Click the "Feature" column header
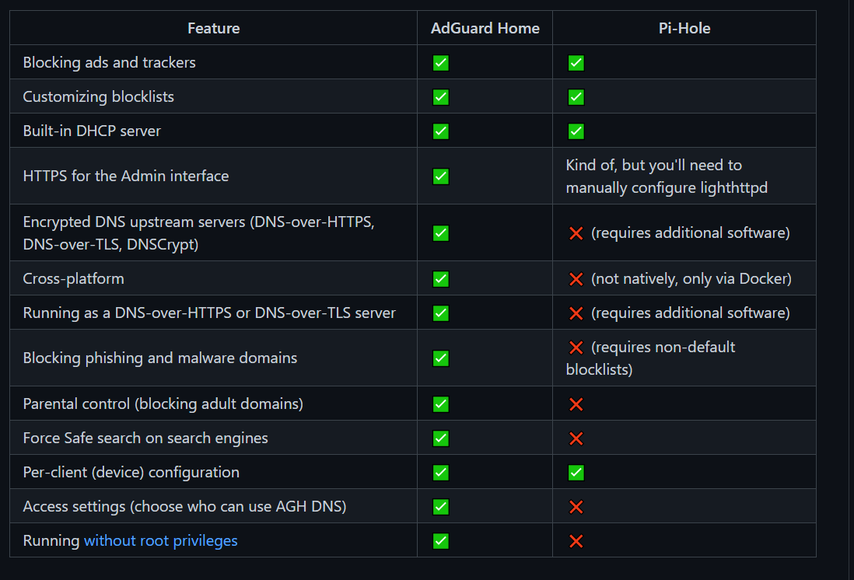The width and height of the screenshot is (854, 580). tap(213, 28)
